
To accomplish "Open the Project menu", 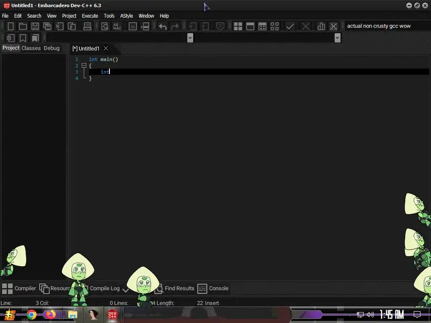I will 69,16.
